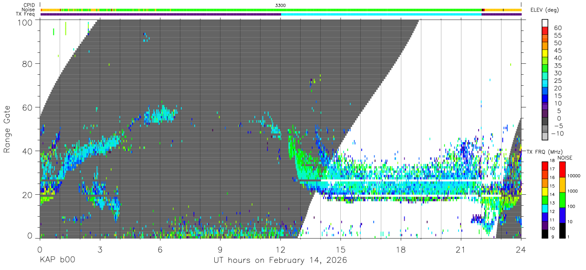This screenshot has height=270, width=586.
Task: Click the 35 label on ELEV colorbar
Action: click(x=558, y=66)
